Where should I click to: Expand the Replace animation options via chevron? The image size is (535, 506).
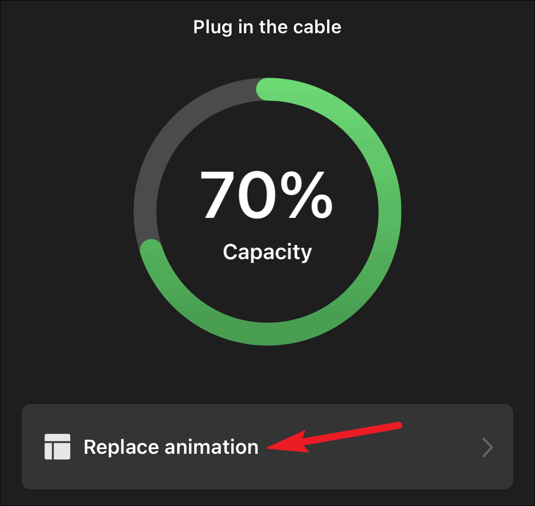point(488,447)
